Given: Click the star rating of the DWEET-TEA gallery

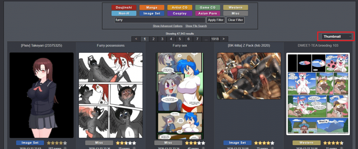Looking at the screenshot, I should 333,143.
